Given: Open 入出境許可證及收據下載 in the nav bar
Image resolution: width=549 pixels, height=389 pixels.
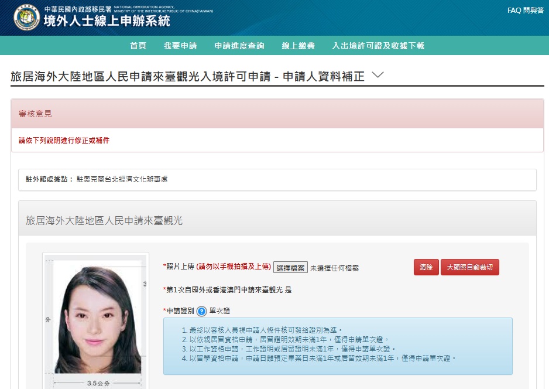Looking at the screenshot, I should pos(378,46).
